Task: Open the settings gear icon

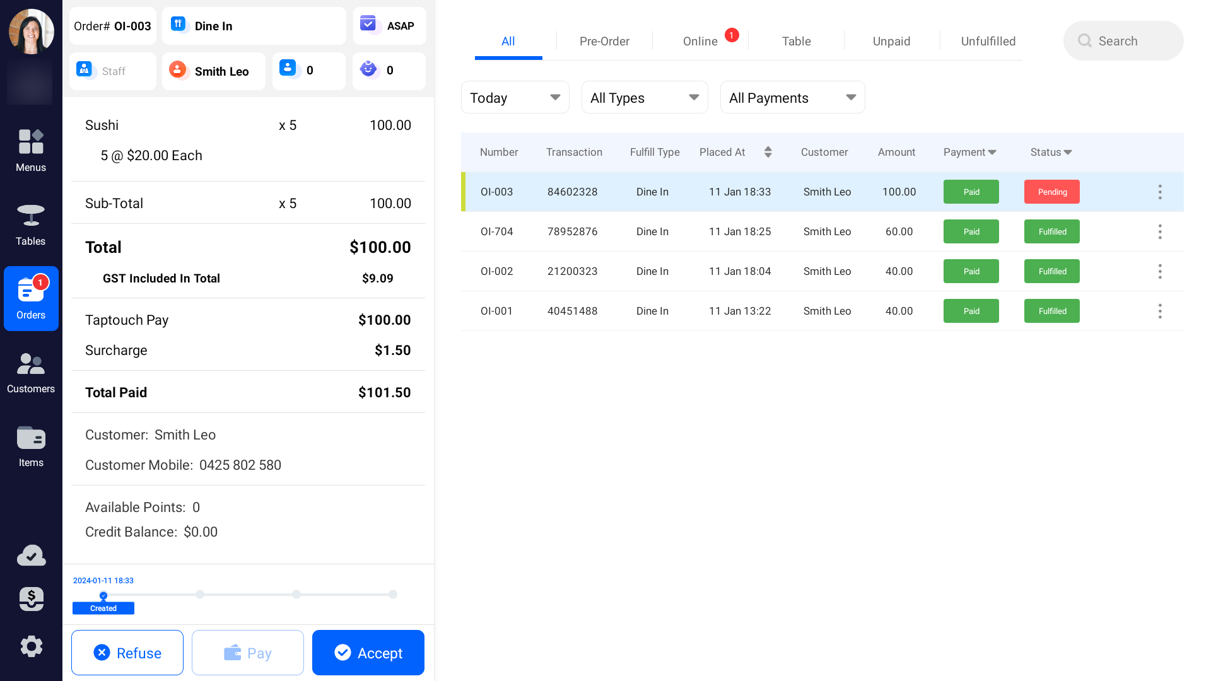Action: pos(31,646)
